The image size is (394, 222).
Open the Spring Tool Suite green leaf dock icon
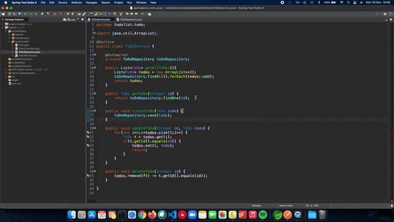click(278, 215)
